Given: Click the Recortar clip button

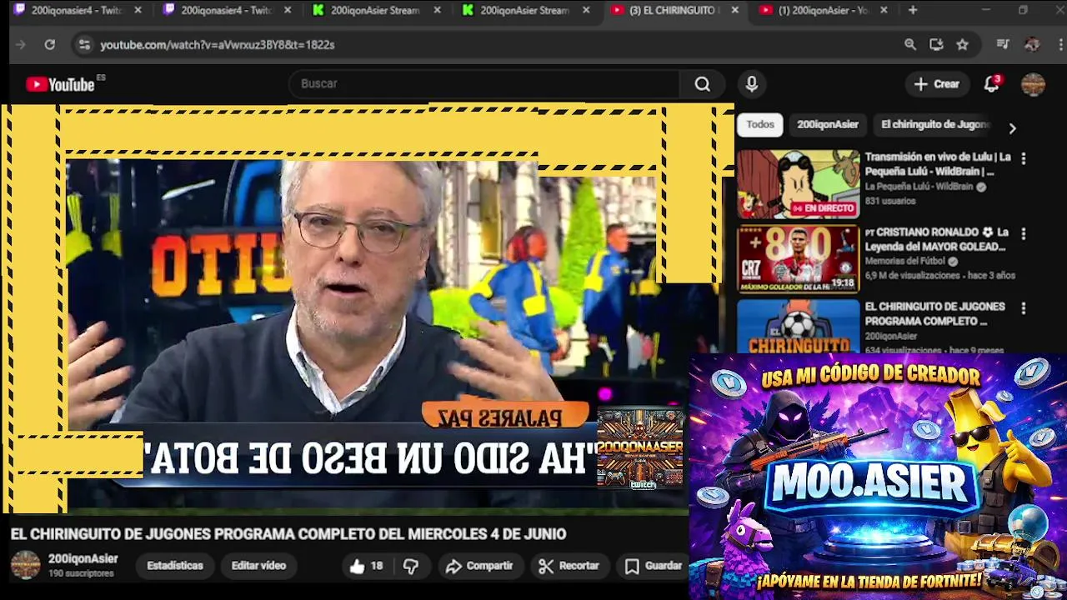Looking at the screenshot, I should click(x=569, y=566).
